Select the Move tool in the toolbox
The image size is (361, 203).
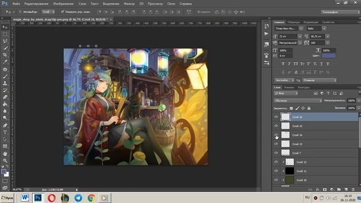(5, 27)
